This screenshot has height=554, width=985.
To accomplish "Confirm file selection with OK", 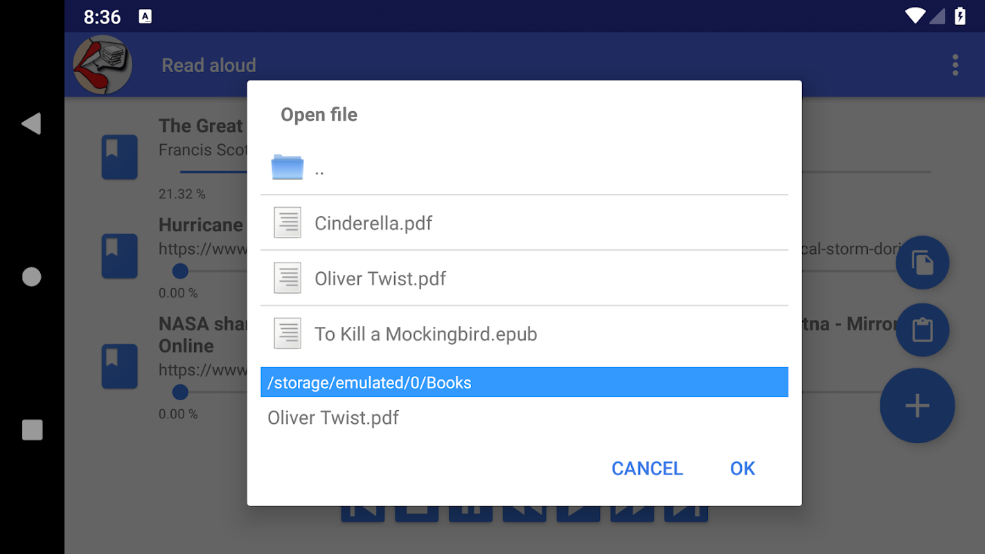I will click(x=743, y=468).
